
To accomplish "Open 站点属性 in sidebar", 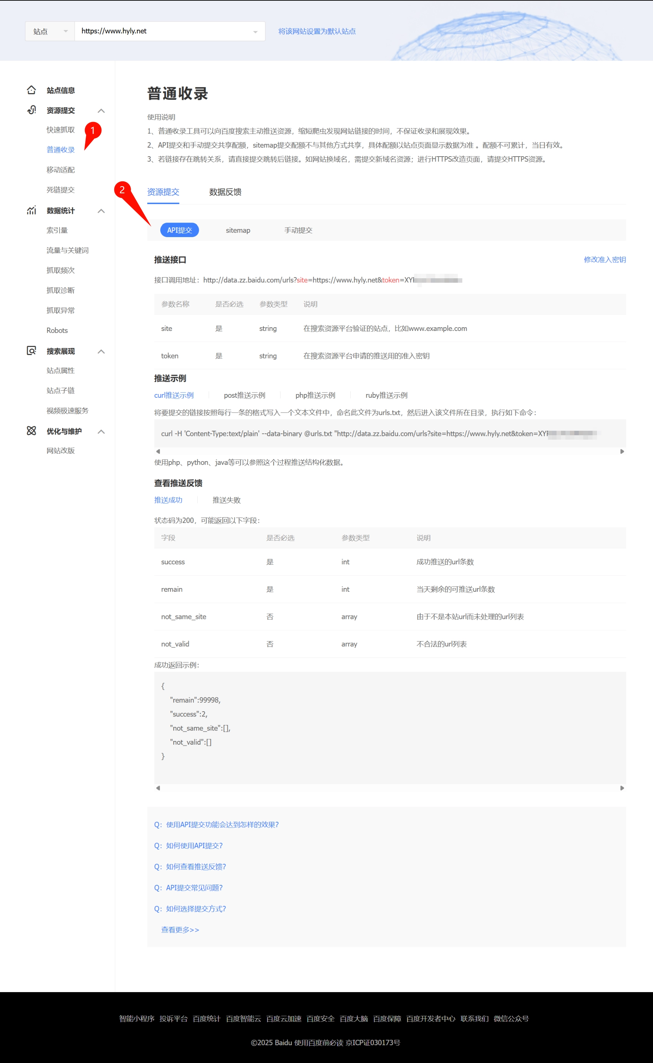I will pyautogui.click(x=61, y=371).
